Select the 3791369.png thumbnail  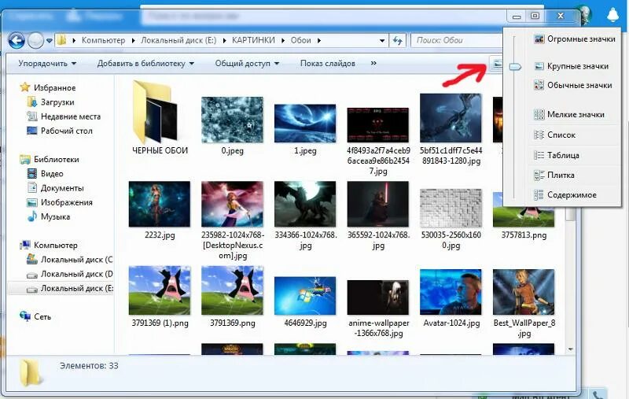tap(232, 290)
